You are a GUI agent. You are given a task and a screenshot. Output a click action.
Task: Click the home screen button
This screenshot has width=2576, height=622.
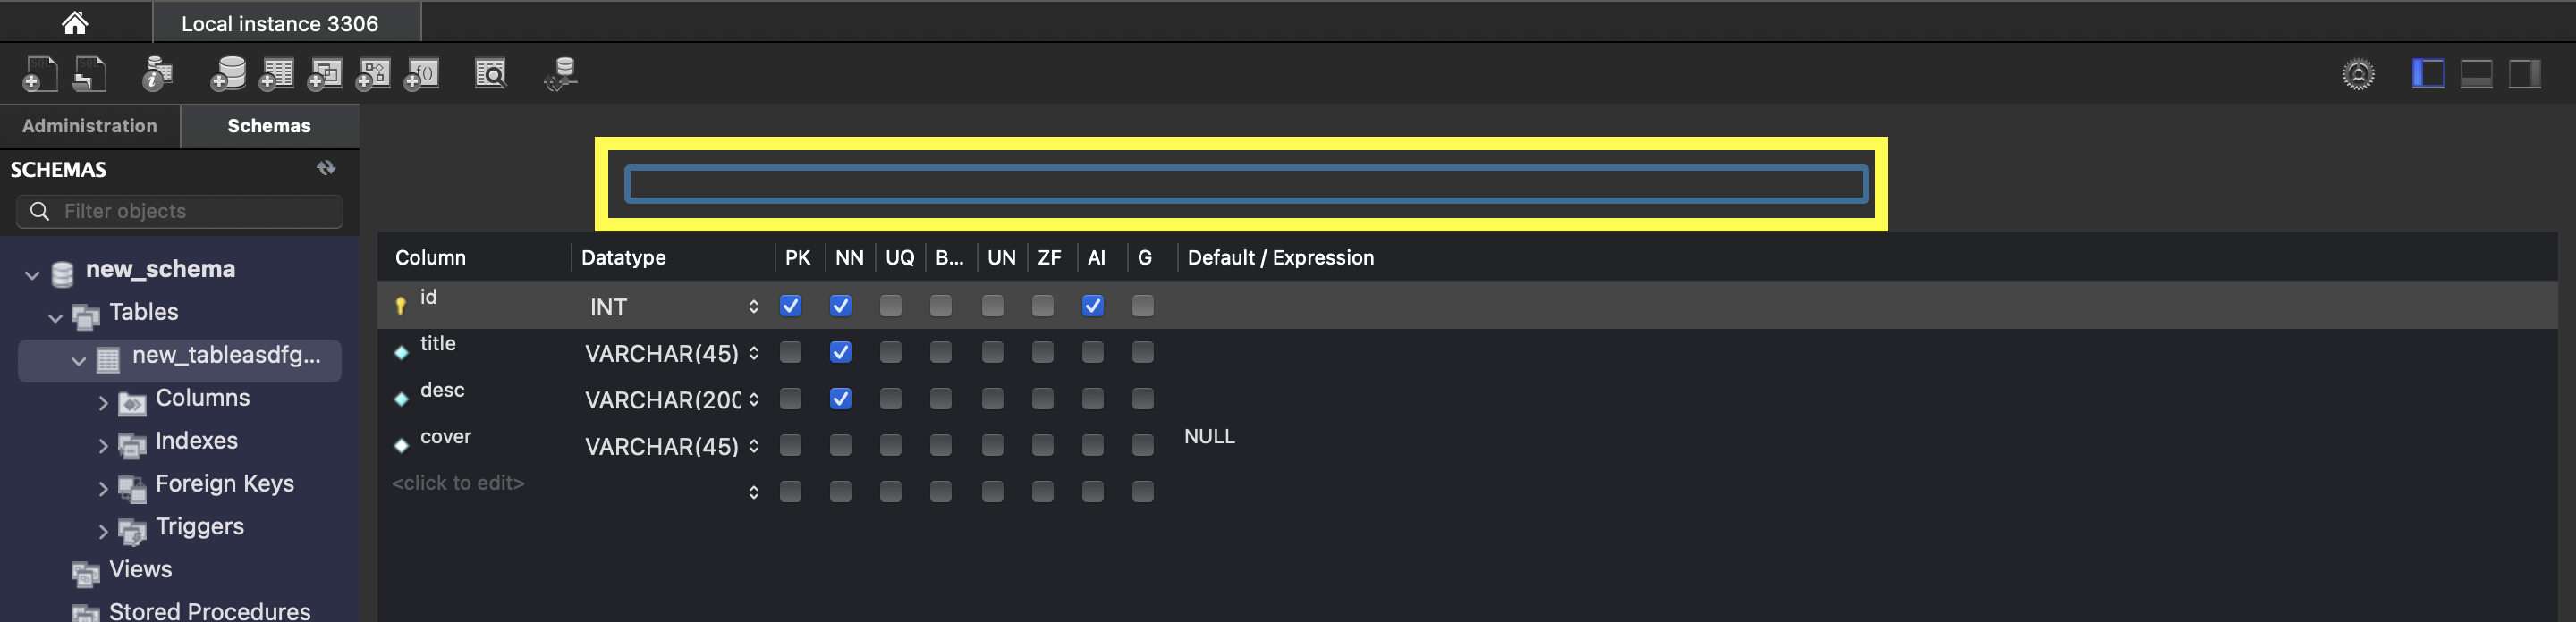(x=75, y=22)
